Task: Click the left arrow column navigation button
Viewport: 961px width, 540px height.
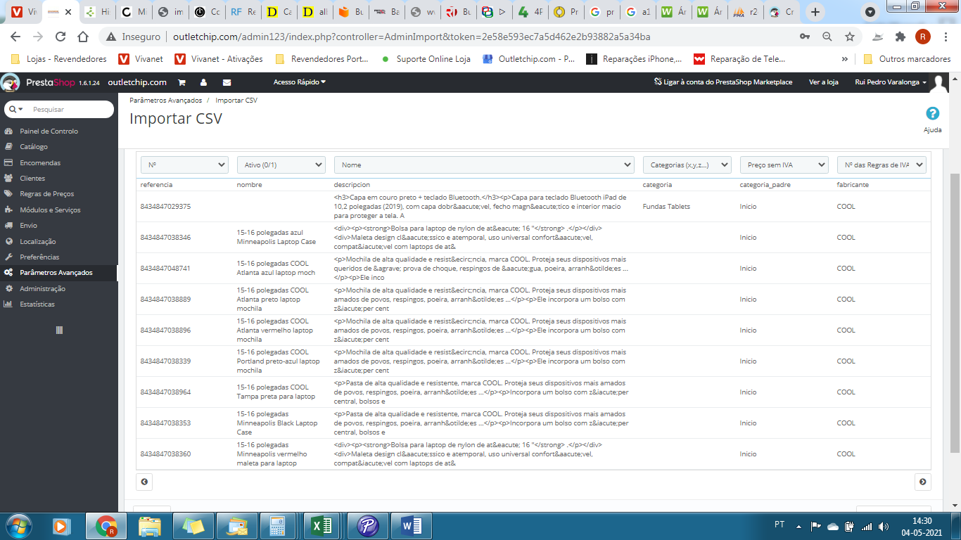Action: pos(144,482)
